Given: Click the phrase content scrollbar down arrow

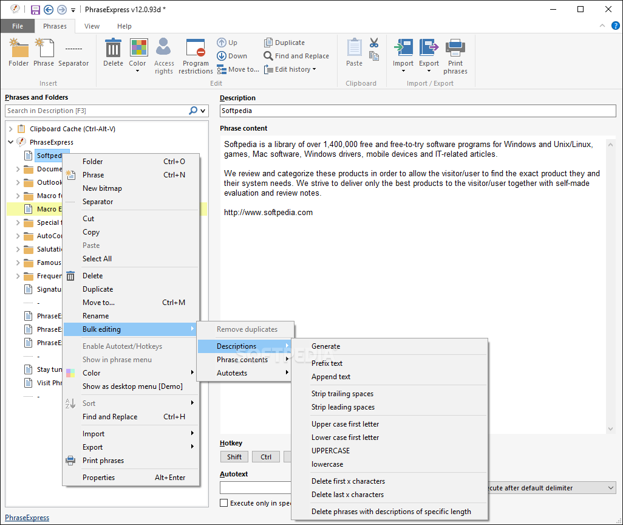Looking at the screenshot, I should coord(610,429).
